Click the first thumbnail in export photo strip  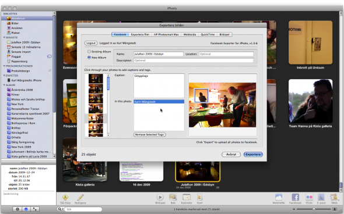(x=96, y=79)
